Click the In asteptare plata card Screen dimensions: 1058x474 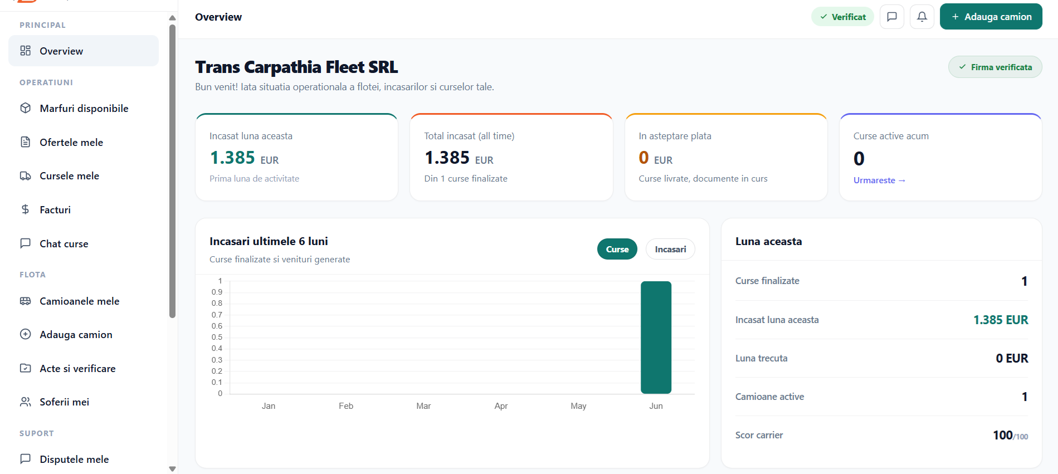point(726,157)
